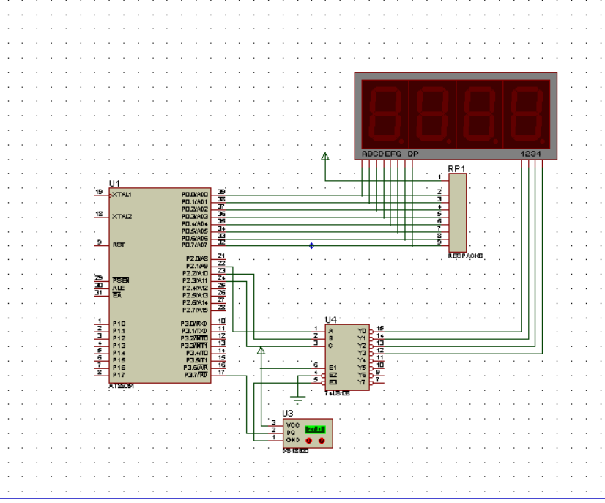Click the DS18B20 increase temperature button
Screen dimensions: 605x503
point(322,441)
